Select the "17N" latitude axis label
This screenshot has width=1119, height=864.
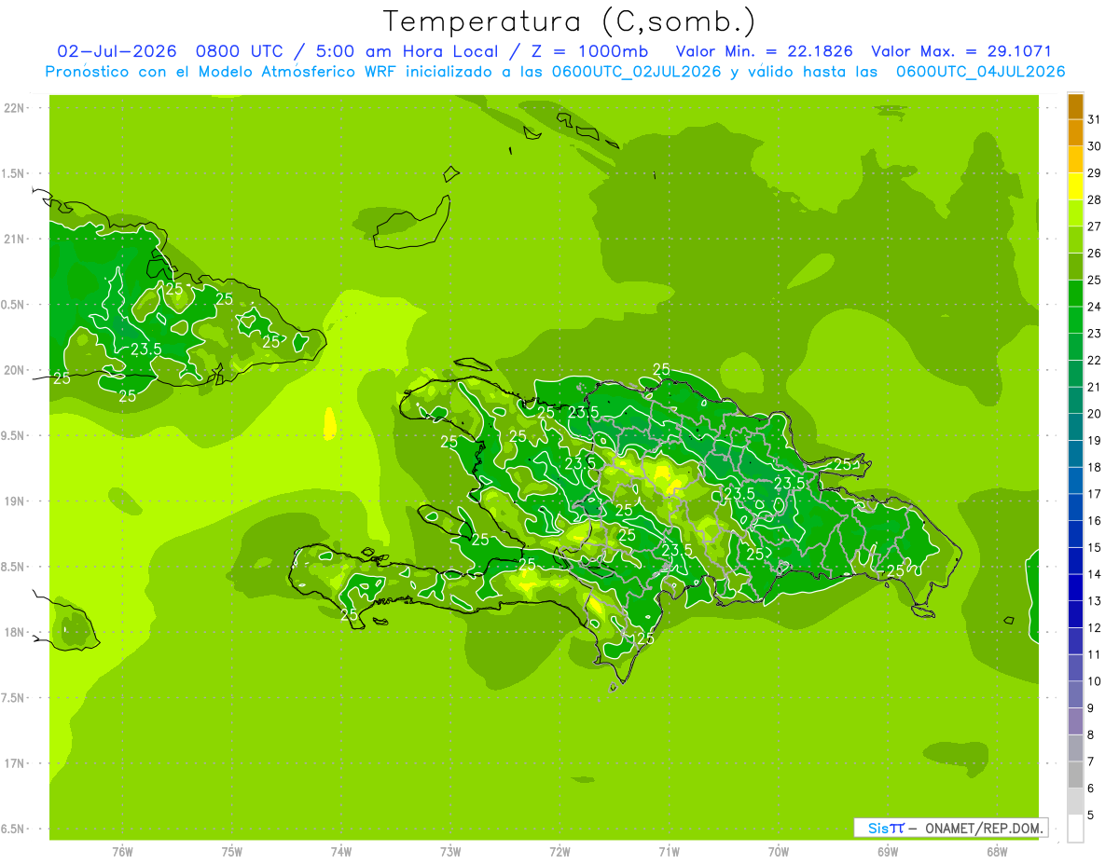[x=15, y=763]
